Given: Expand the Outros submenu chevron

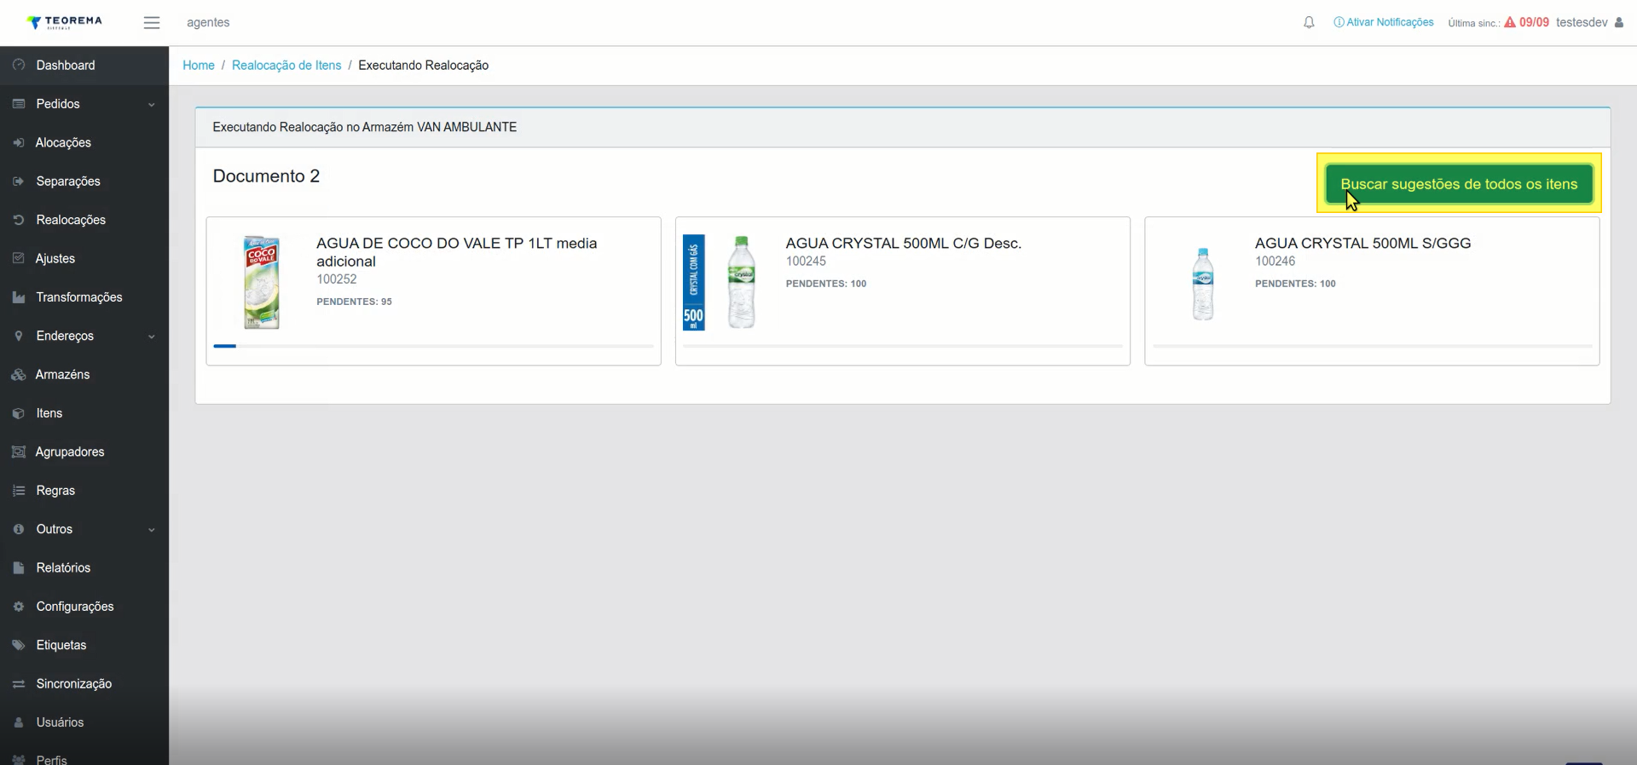Looking at the screenshot, I should coord(152,530).
